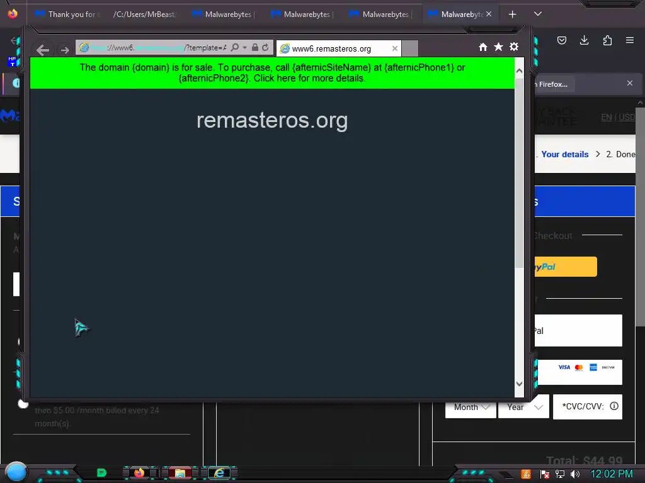Open network status tray icon

click(560, 474)
